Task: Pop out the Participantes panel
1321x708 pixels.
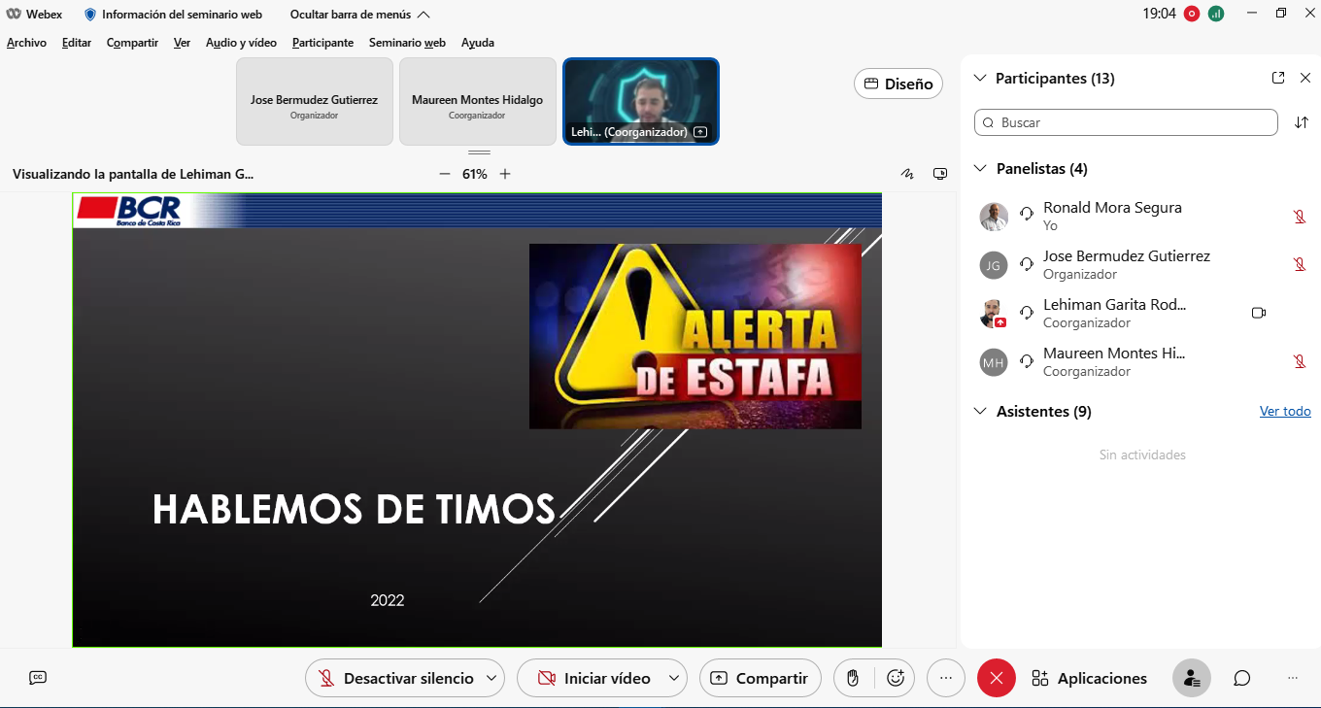Action: (1278, 78)
